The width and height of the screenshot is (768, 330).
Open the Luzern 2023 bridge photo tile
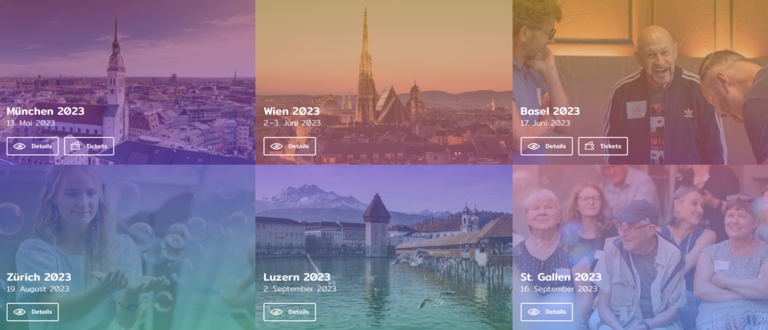click(384, 247)
